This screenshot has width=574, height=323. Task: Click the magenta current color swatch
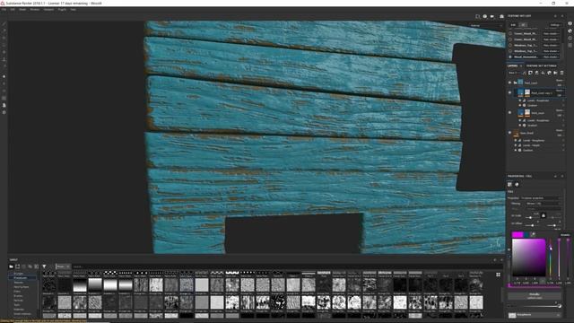(517, 234)
